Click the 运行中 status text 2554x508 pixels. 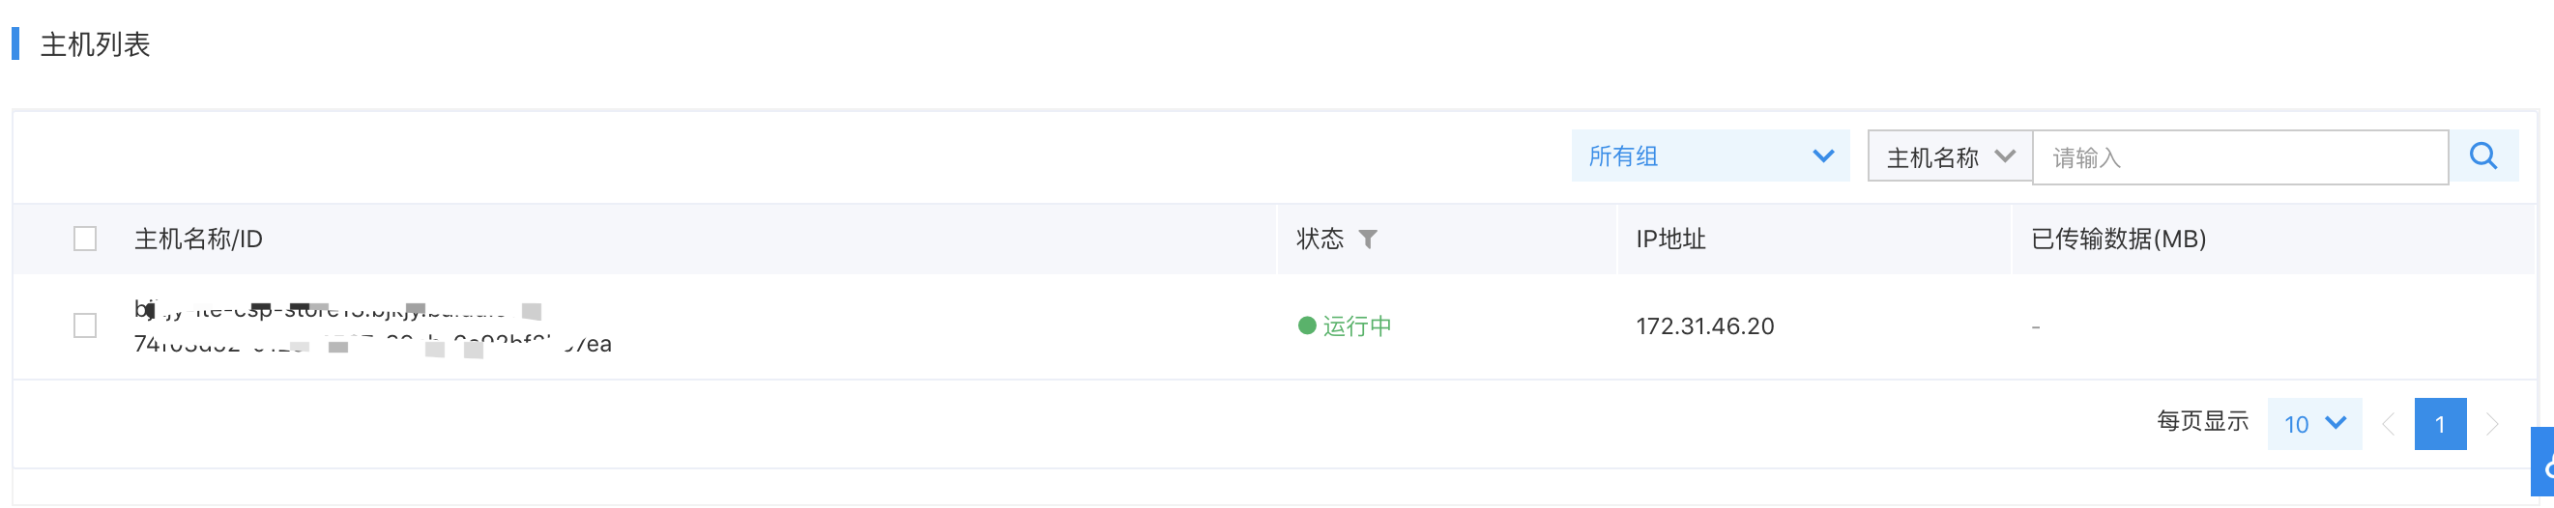pyautogui.click(x=1357, y=326)
